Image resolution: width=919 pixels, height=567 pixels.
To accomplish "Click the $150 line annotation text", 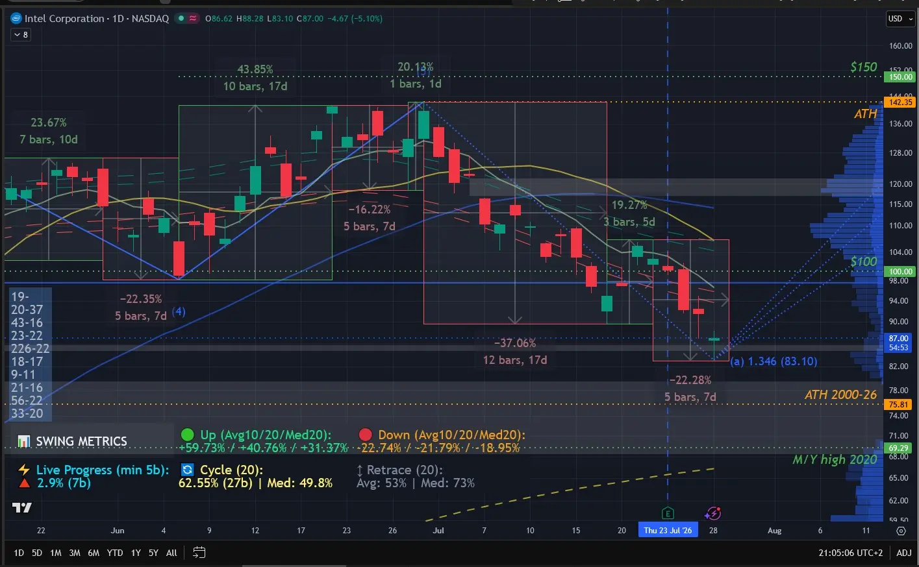I will [864, 67].
